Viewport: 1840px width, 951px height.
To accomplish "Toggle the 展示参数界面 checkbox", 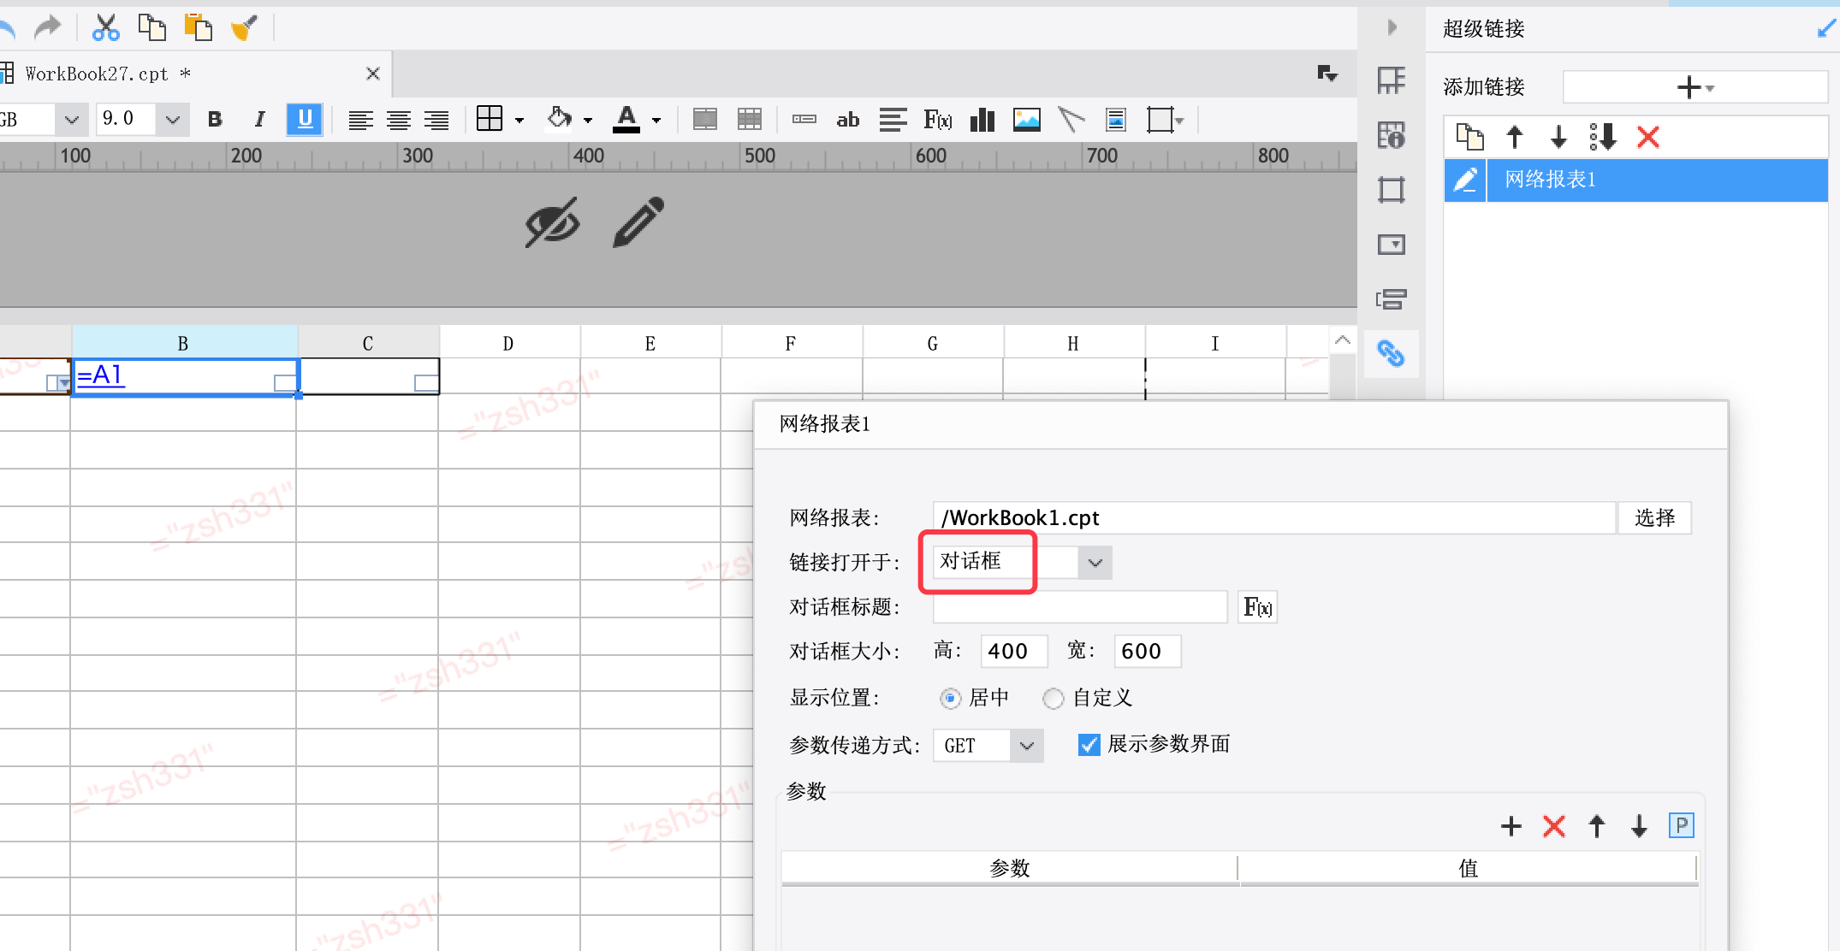I will pyautogui.click(x=1089, y=745).
